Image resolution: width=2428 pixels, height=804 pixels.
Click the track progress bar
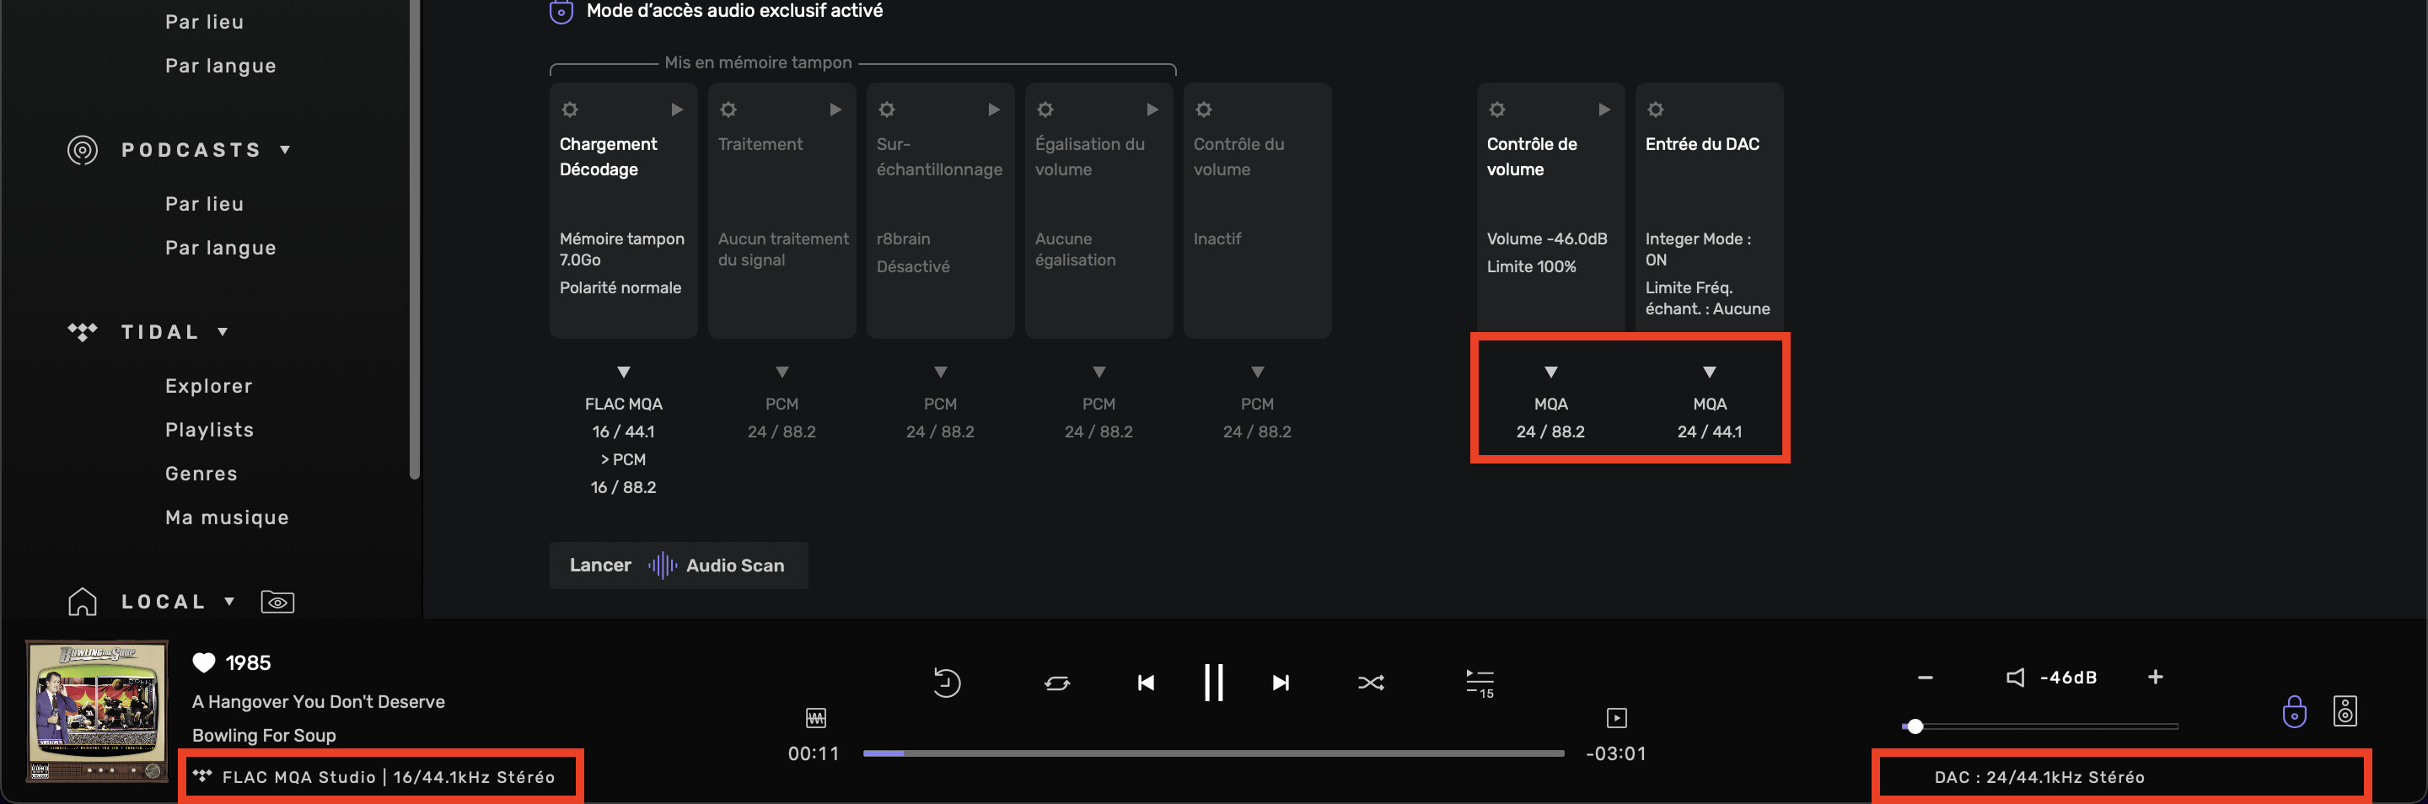pos(1213,753)
